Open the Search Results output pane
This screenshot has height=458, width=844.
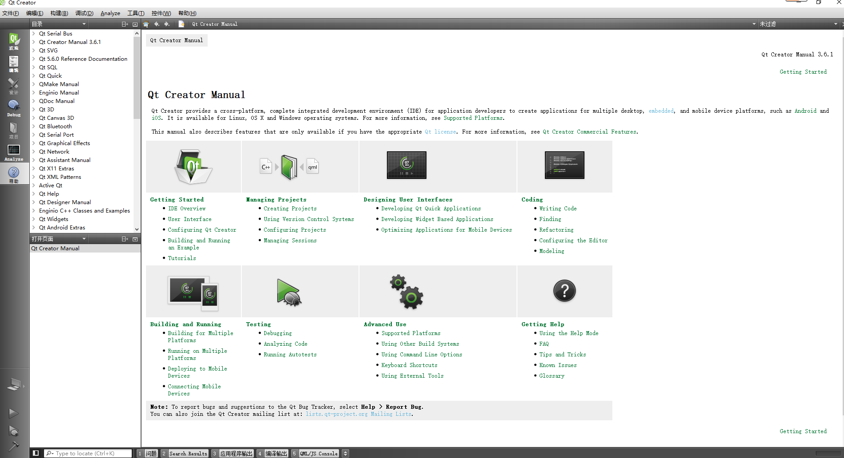pos(185,454)
